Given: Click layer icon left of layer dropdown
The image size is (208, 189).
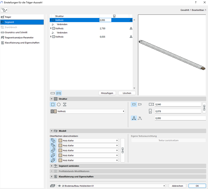Looking at the screenshot, I should [x=53, y=186].
